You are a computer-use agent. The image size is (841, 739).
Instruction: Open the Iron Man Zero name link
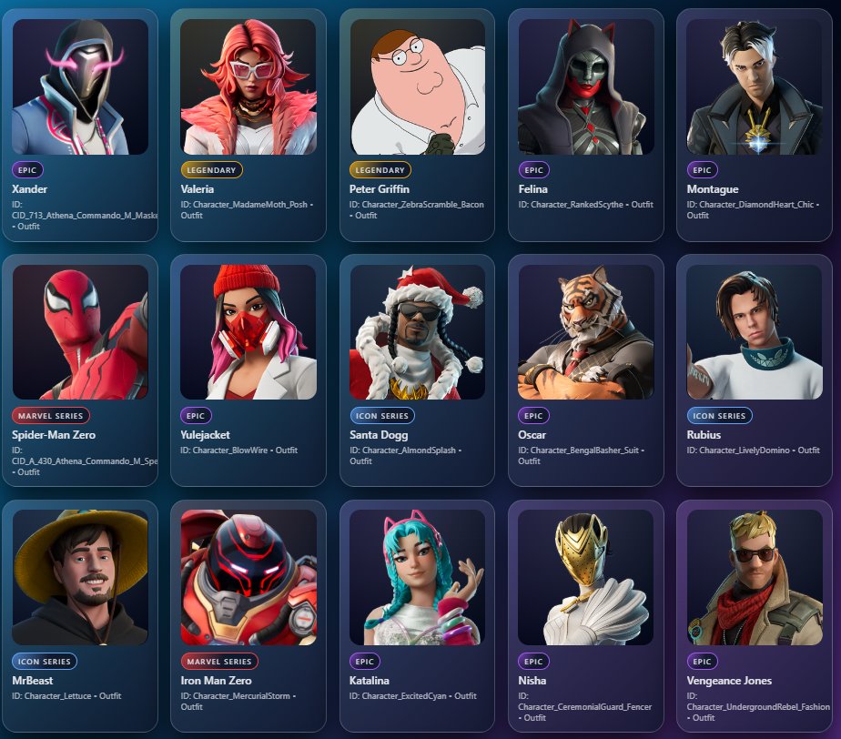pos(216,681)
